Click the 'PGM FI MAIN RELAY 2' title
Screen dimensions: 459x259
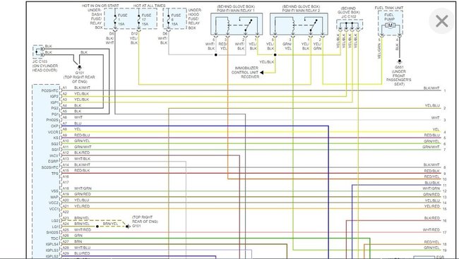point(302,11)
